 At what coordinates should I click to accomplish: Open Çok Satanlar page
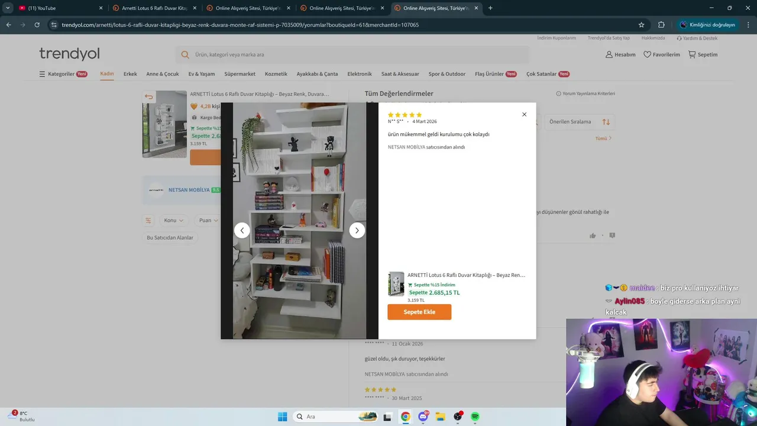[x=548, y=74]
